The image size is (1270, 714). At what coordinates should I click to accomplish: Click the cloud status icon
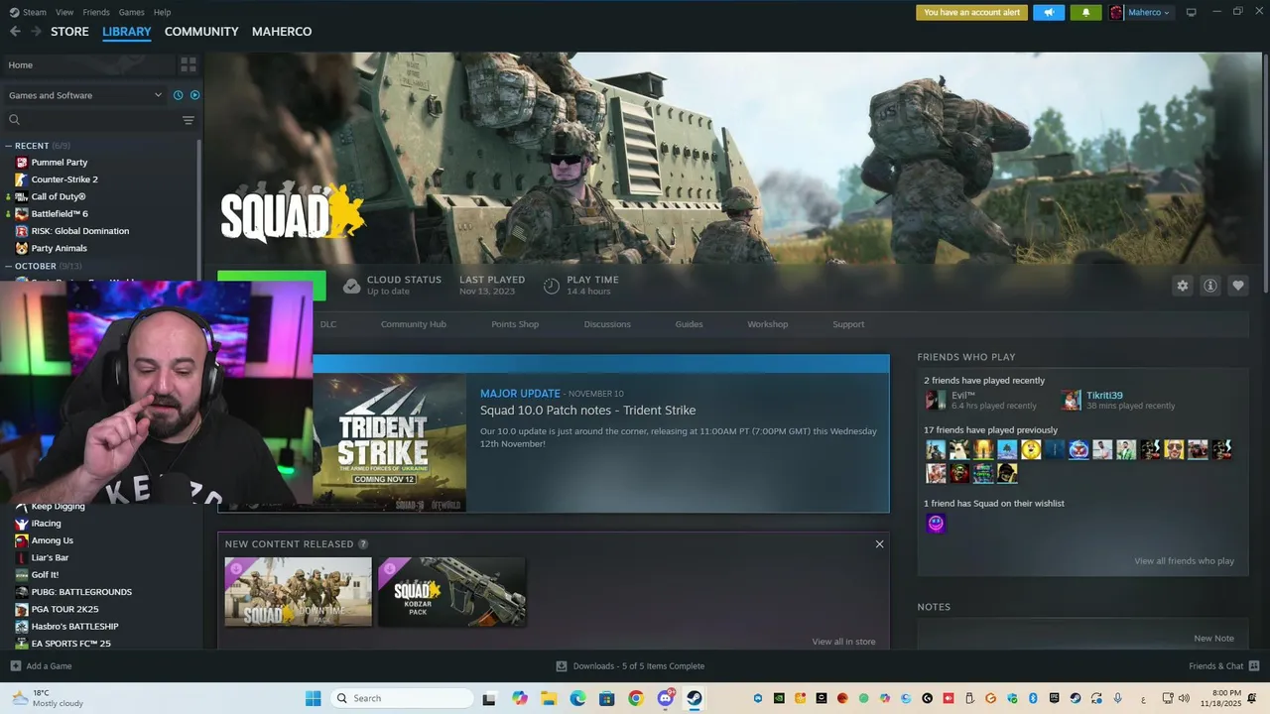pos(351,286)
